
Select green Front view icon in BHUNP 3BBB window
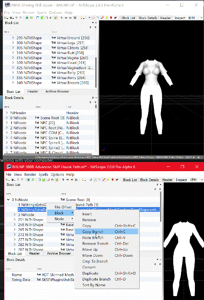[x=43, y=180]
